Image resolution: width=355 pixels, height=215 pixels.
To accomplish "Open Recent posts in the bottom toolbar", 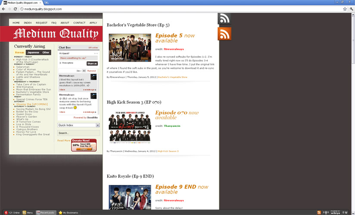I will [x=46, y=212].
